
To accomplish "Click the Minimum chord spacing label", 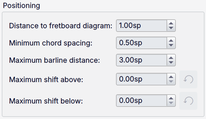I will pos(51,43).
